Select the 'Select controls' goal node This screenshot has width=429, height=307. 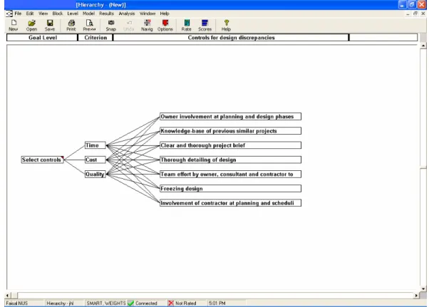click(x=43, y=160)
